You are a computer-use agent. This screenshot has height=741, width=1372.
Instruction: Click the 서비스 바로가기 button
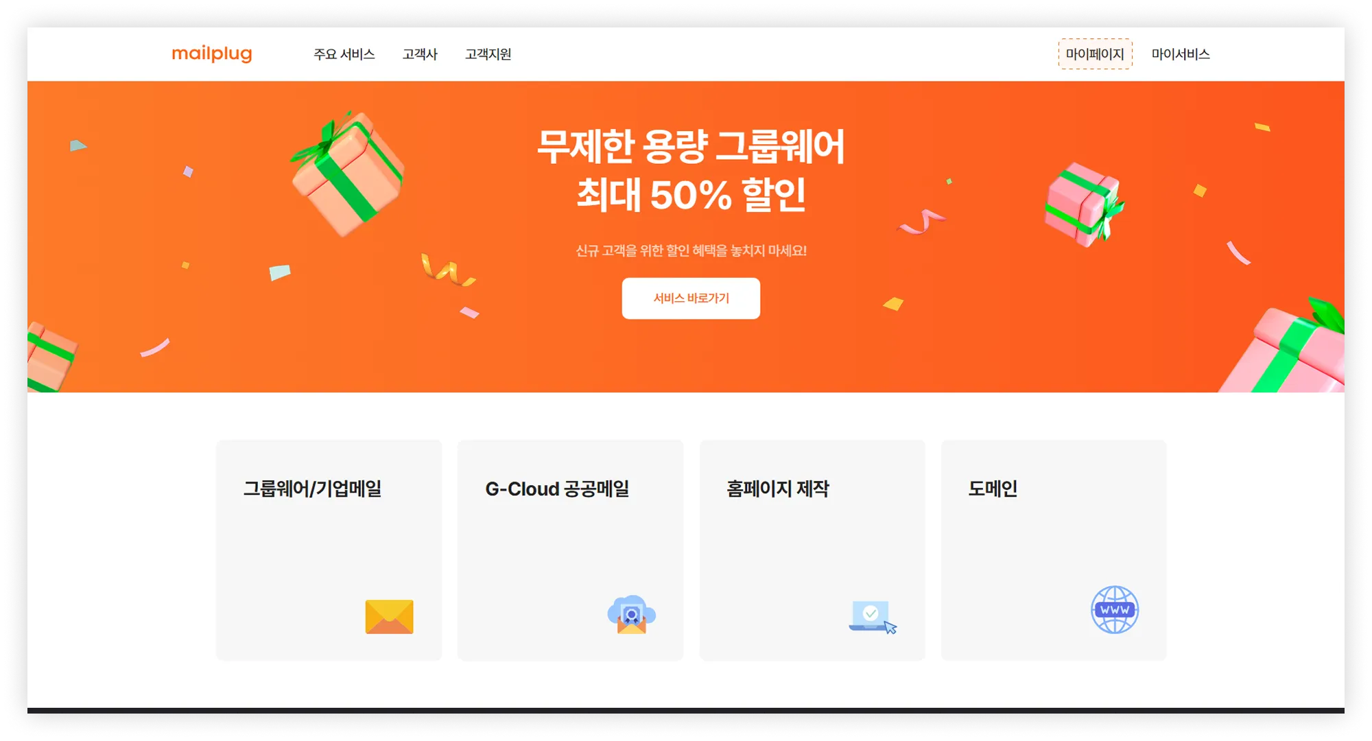[691, 298]
